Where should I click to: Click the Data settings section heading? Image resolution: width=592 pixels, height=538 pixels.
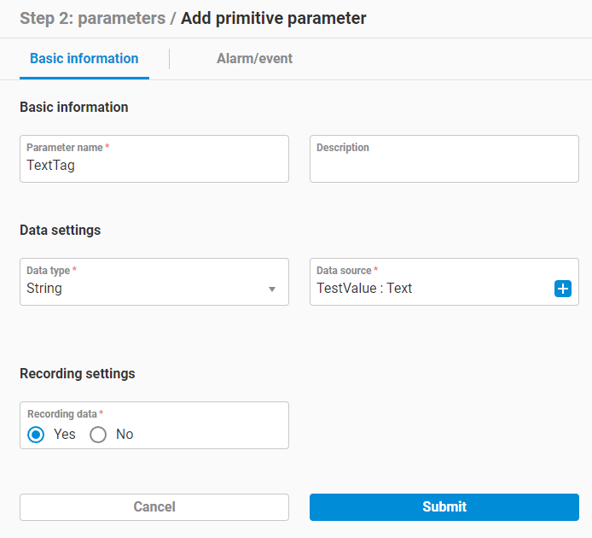60,231
